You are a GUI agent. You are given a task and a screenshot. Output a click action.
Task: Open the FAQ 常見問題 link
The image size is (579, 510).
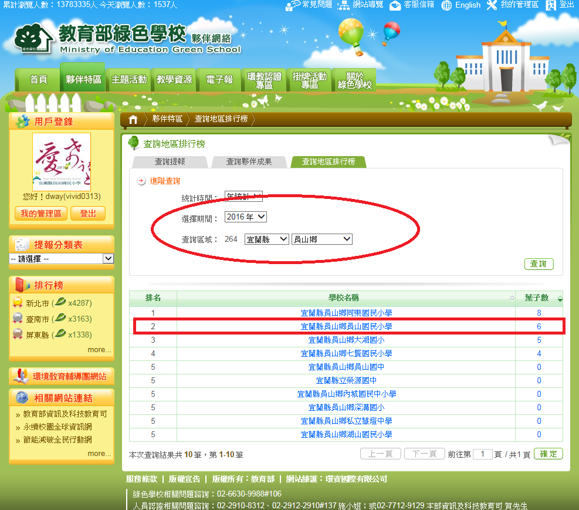pos(317,5)
